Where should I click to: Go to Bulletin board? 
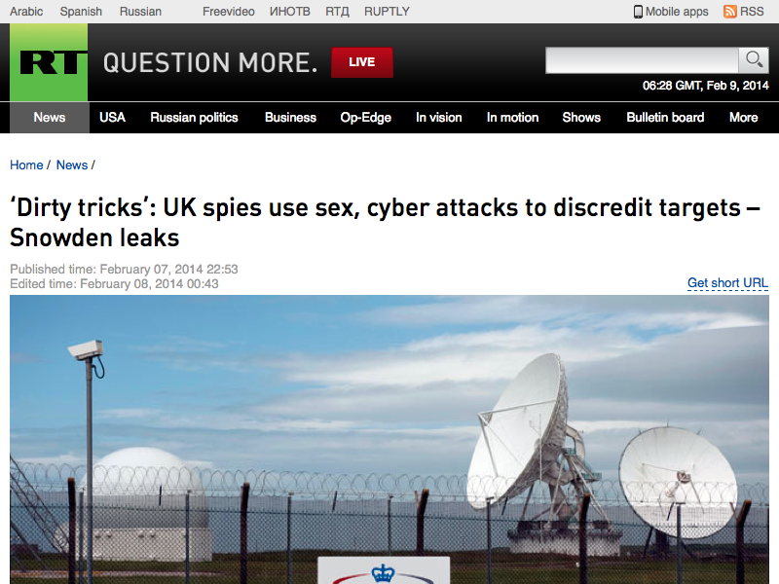(665, 118)
